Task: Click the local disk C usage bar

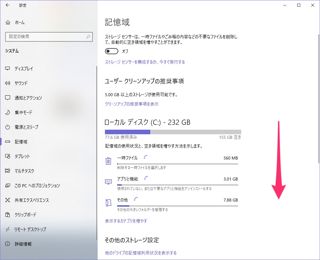Action: pyautogui.click(x=173, y=132)
